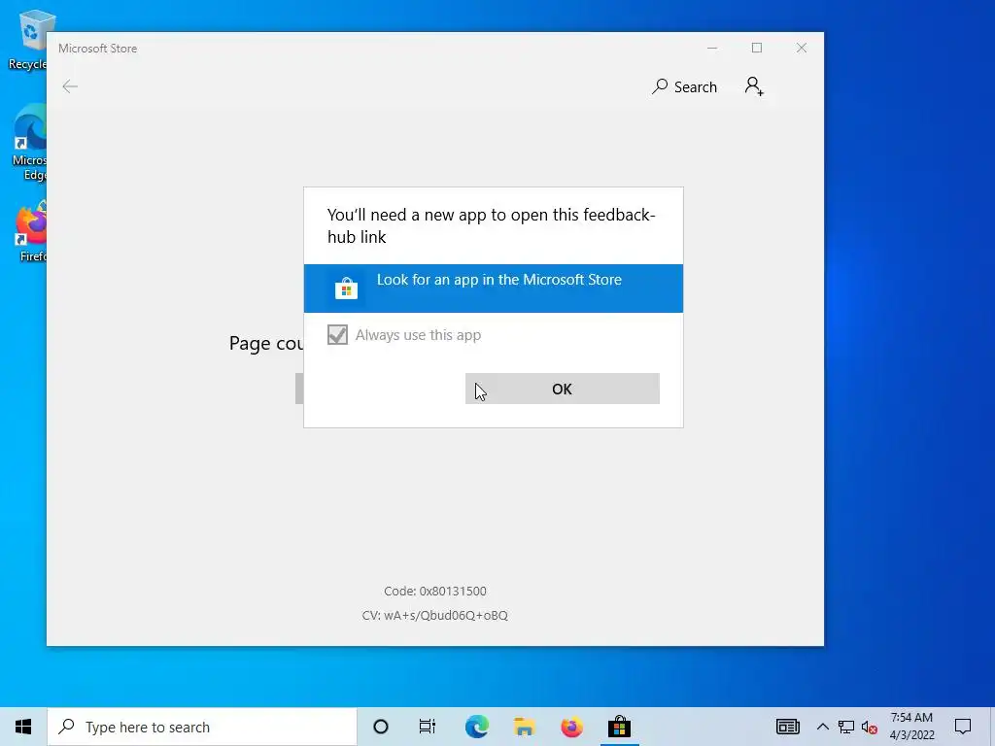Toggle the Always use this app checkbox

point(337,334)
